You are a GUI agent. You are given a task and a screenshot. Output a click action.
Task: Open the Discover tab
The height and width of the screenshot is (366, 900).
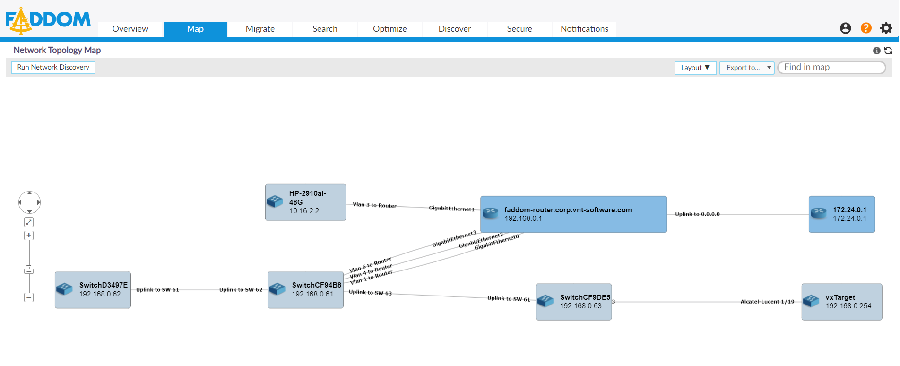click(454, 29)
